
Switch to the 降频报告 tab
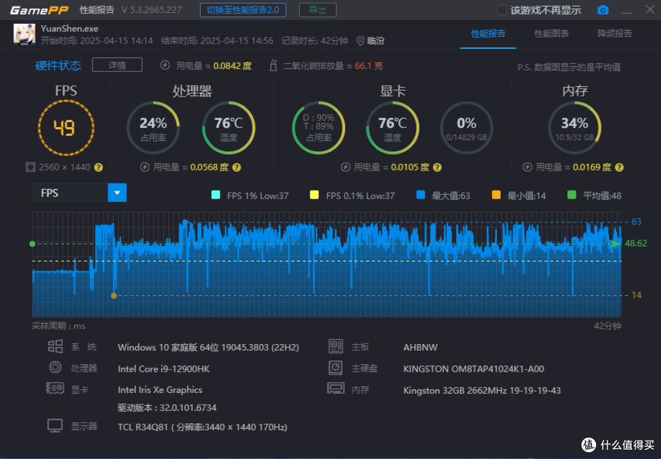(614, 34)
